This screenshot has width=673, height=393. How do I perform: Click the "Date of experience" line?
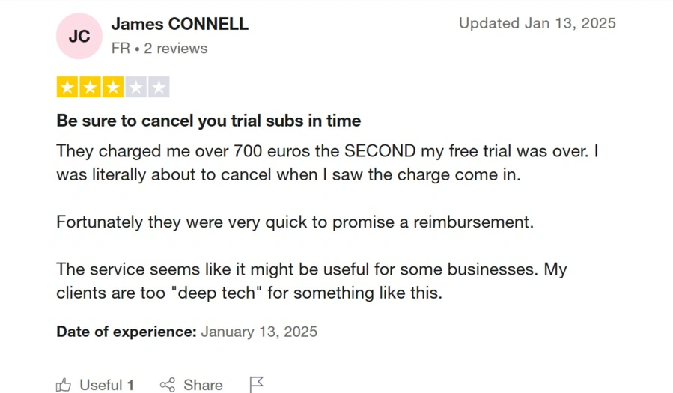(x=186, y=332)
